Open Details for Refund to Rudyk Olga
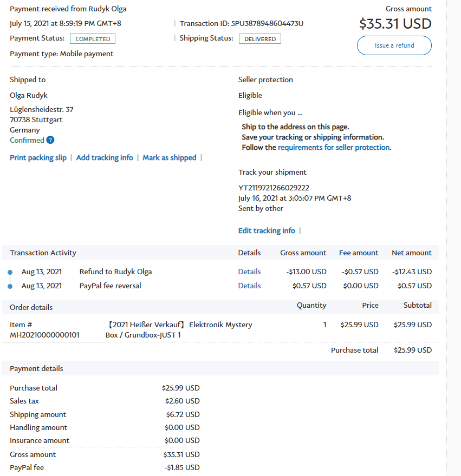 (x=249, y=272)
